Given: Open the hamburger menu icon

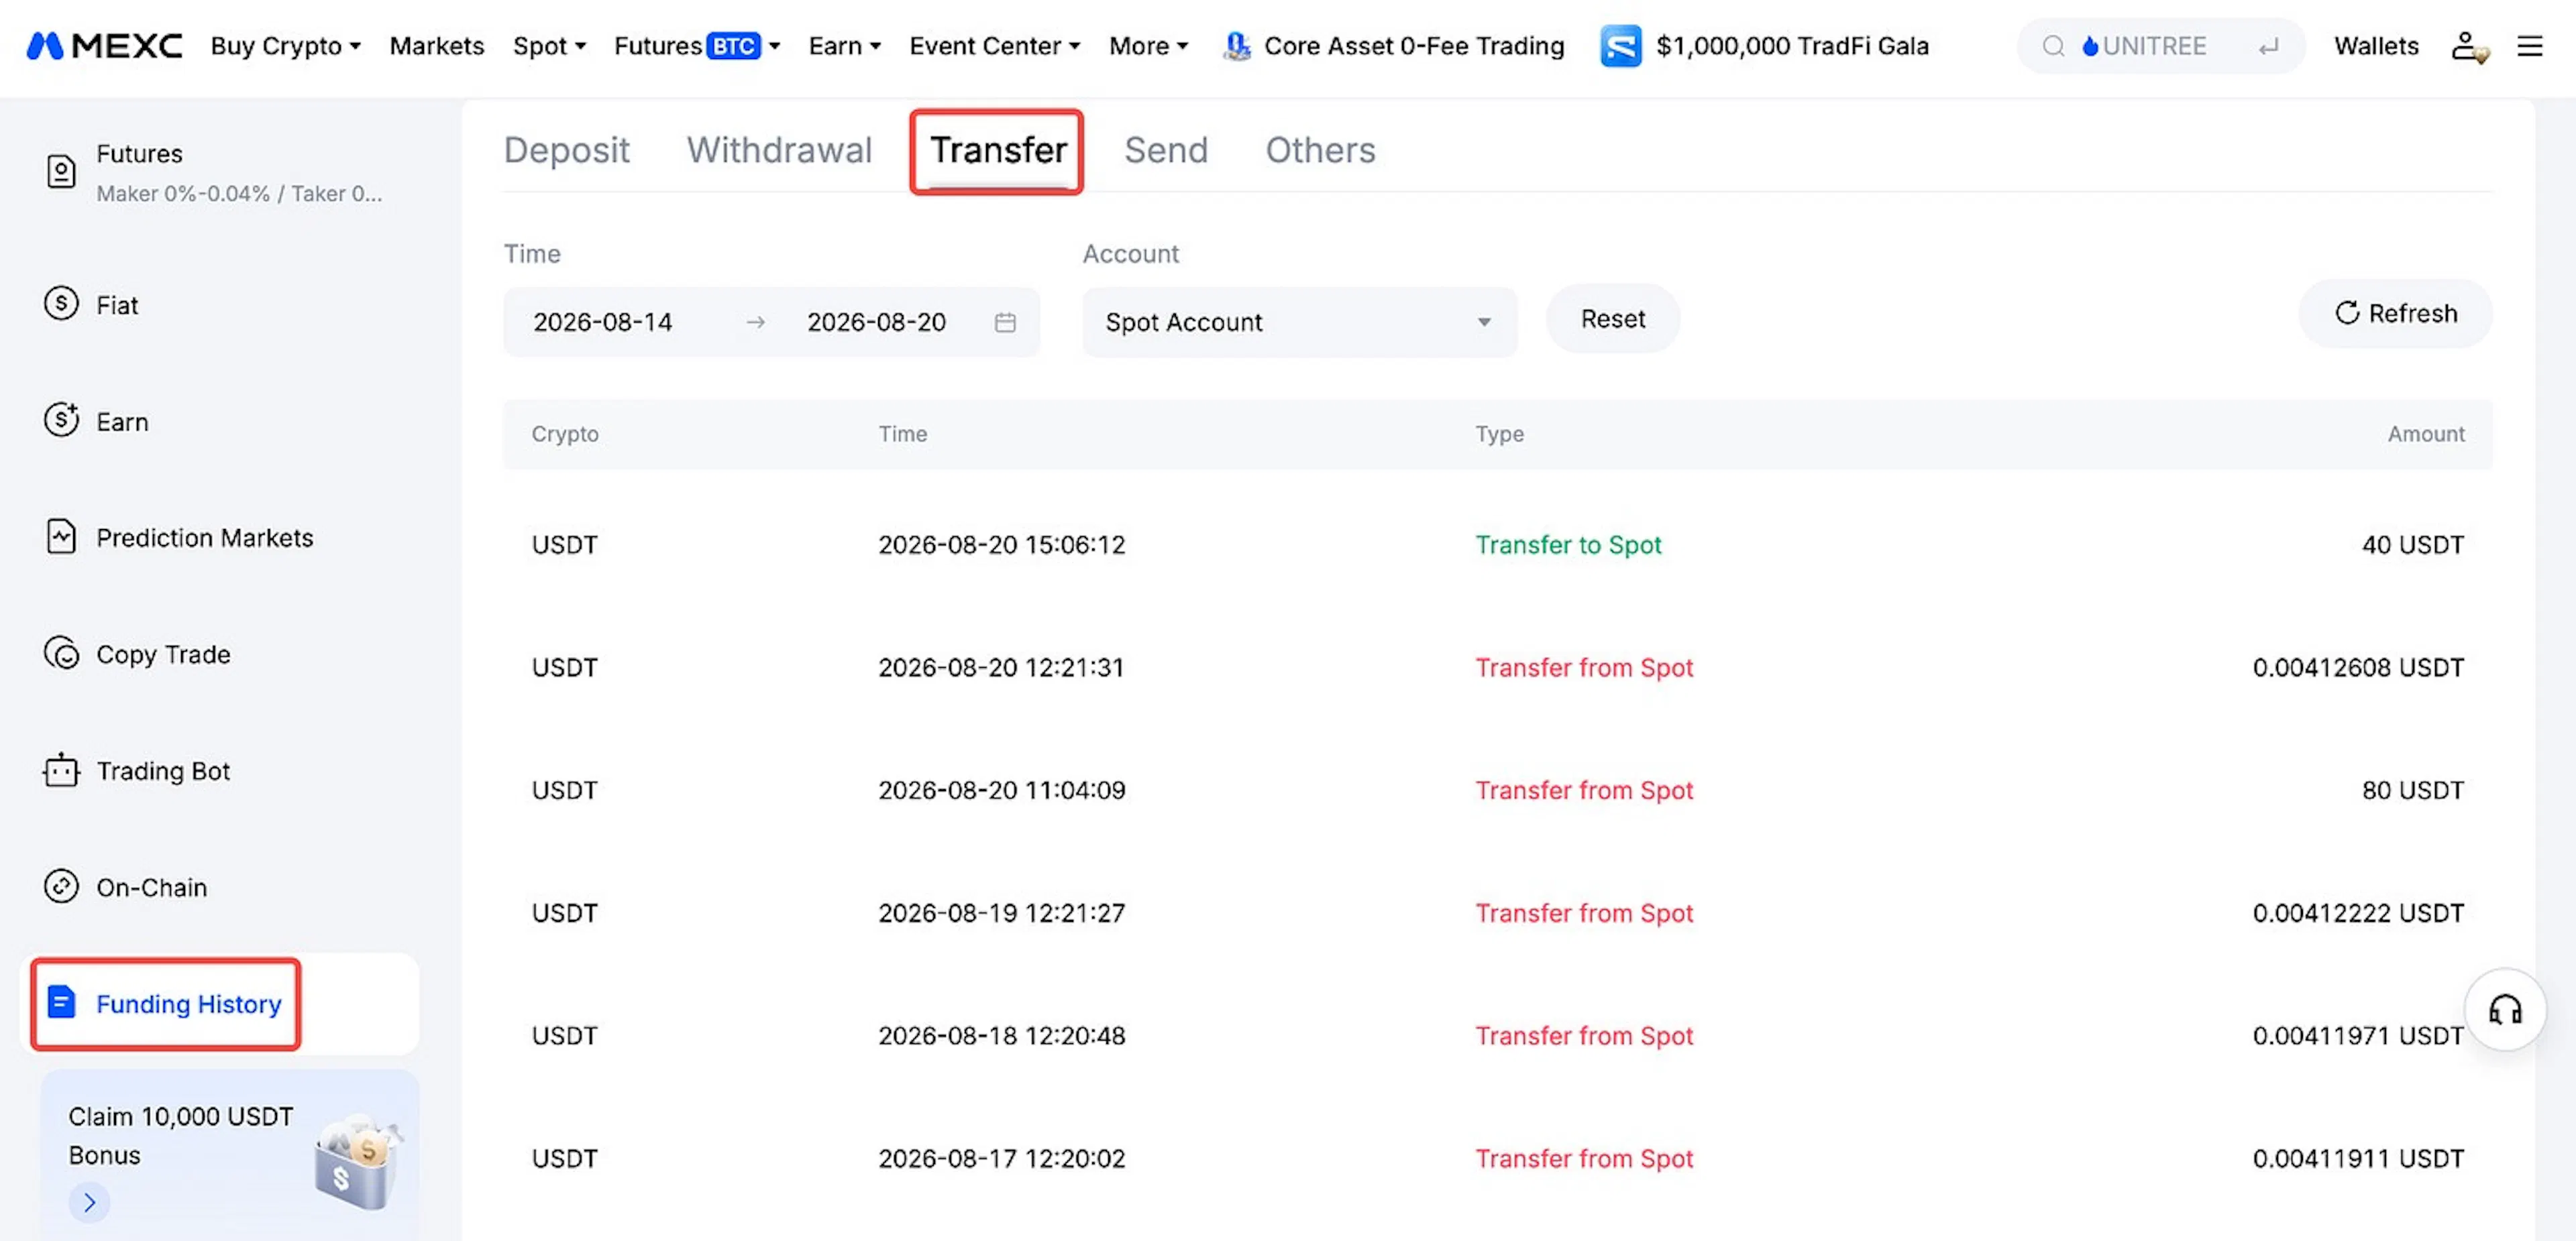Looking at the screenshot, I should [2529, 46].
